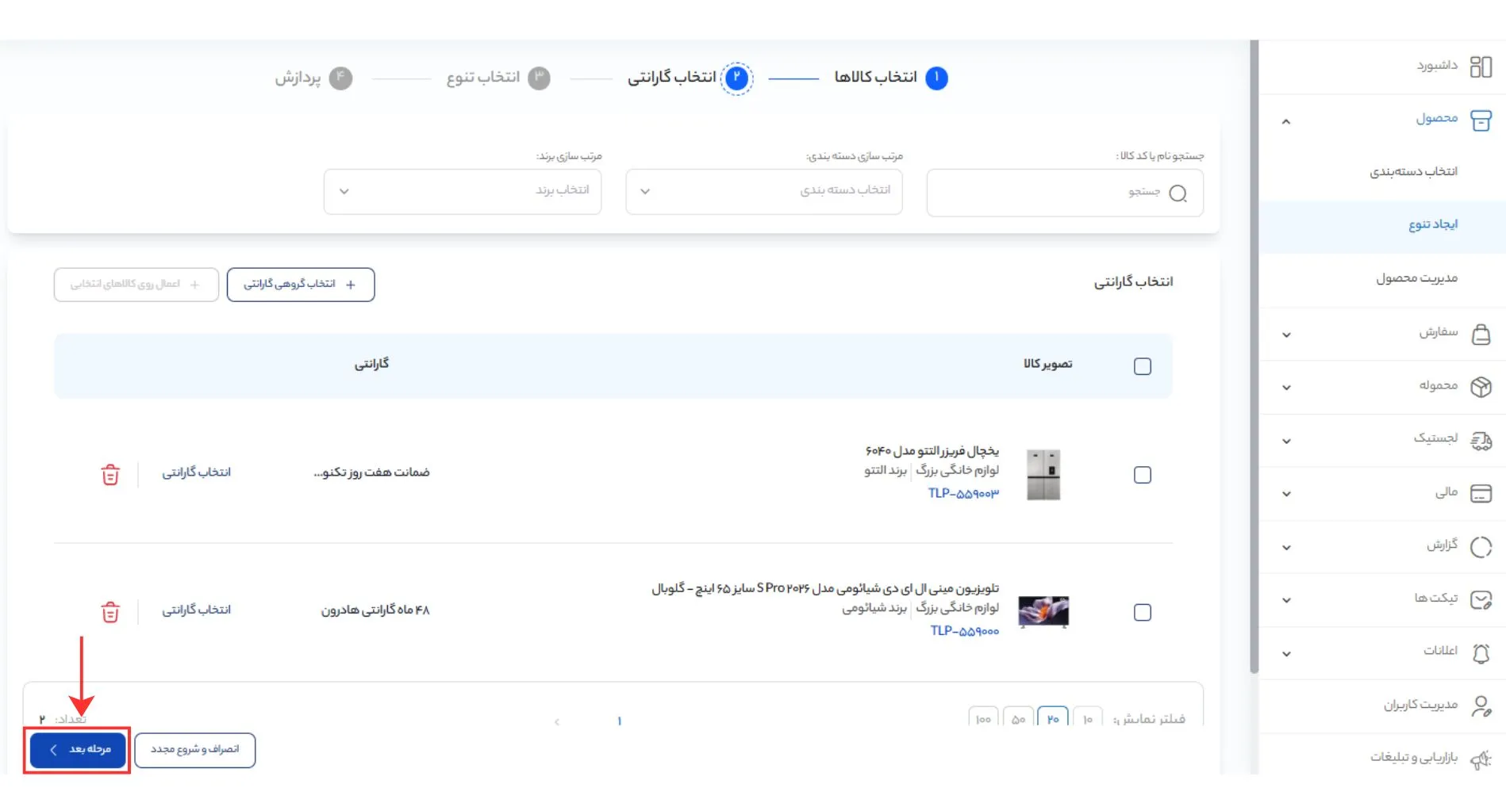
Task: Click the بازاریابی و تبلیغات megaphone icon
Action: (x=1481, y=759)
